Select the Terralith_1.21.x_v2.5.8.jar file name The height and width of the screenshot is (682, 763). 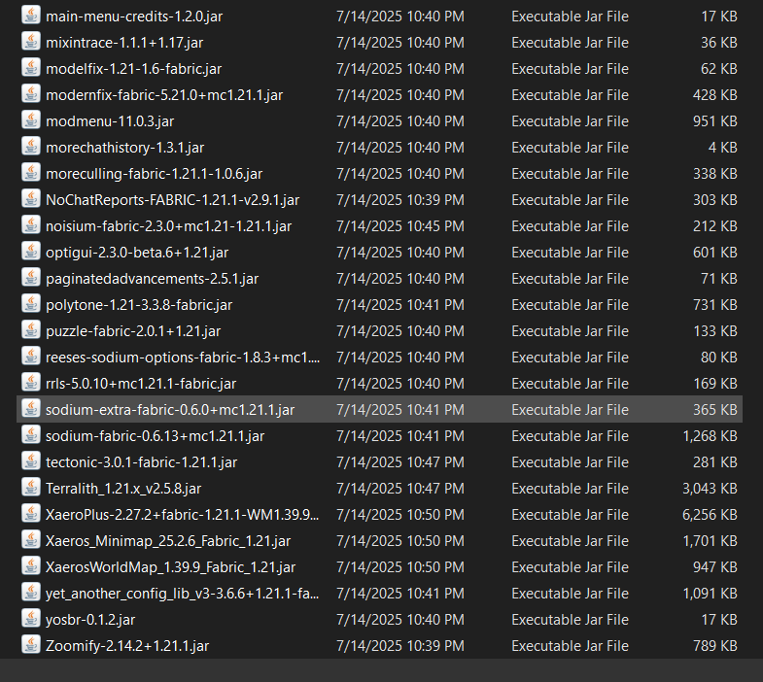tap(123, 490)
